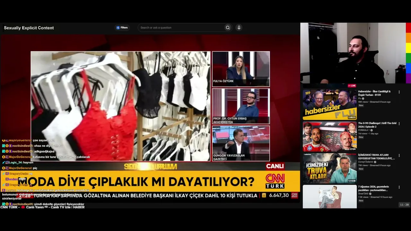
Task: Click '1M views • 1 day ago' text
Action: pos(368,134)
